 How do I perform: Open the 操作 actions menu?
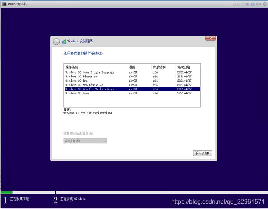259,4
